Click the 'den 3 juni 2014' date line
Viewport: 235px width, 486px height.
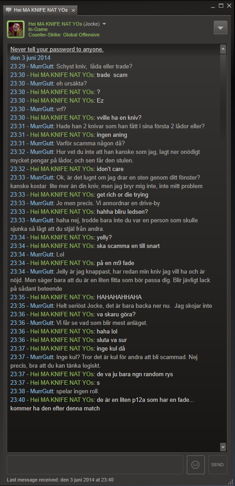click(30, 58)
